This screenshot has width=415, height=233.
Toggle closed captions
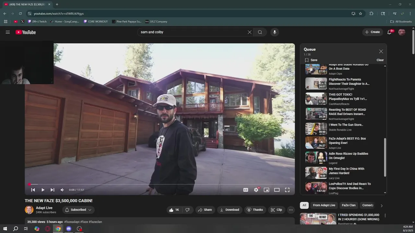pos(246,190)
